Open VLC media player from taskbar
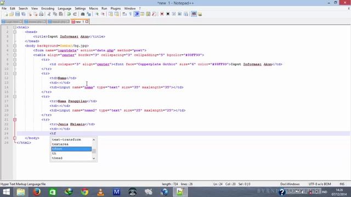 coord(100,192)
